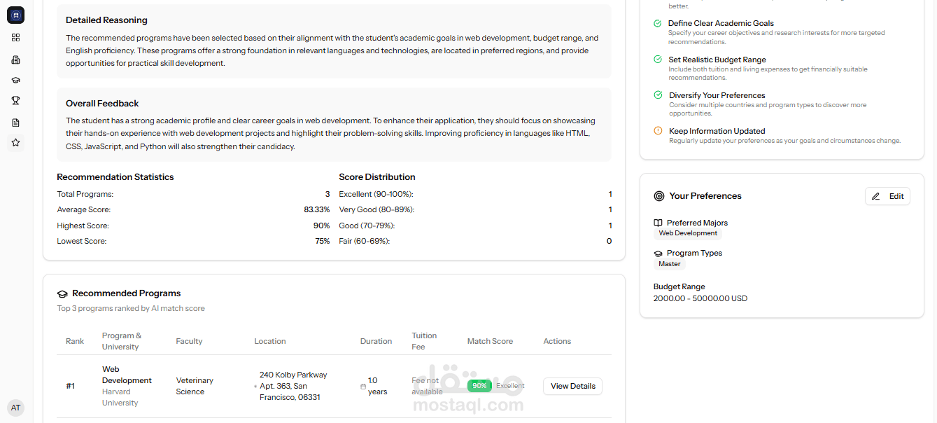The width and height of the screenshot is (937, 423).
Task: Click the Keep Information Updated warning icon
Action: coord(658,131)
